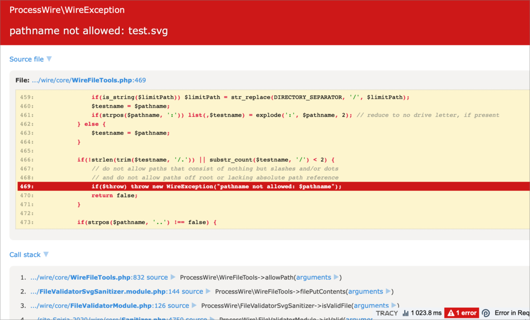Open ProcessWire info panel icon
Screen dimensions: 530x320
click(486, 313)
